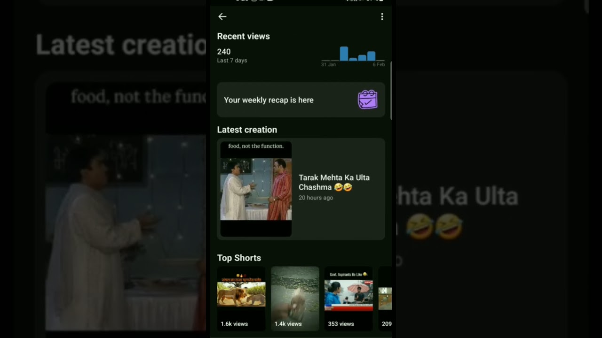Open the 'Your weekly recap is here' card
Viewport: 602px width, 338px height.
click(301, 100)
